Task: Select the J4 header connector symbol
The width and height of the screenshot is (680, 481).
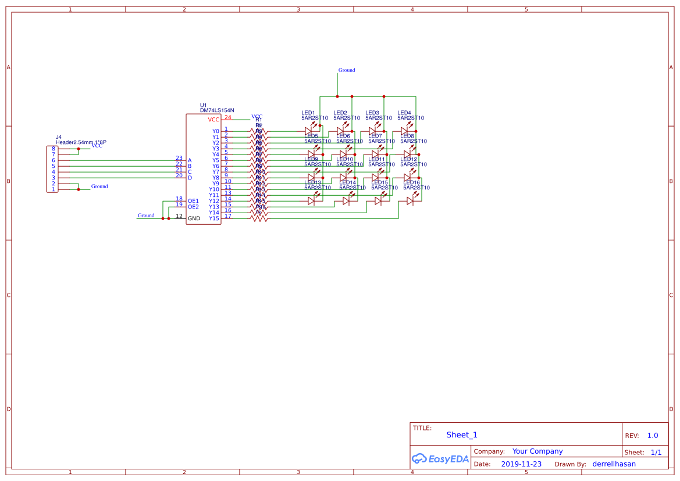Action: coord(52,169)
